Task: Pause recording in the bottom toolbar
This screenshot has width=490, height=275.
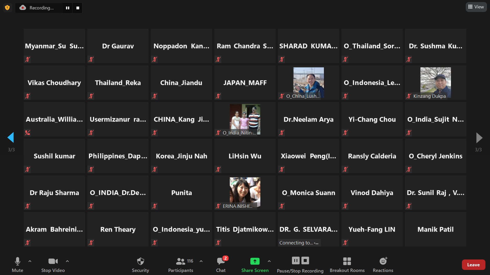Action: click(296, 260)
